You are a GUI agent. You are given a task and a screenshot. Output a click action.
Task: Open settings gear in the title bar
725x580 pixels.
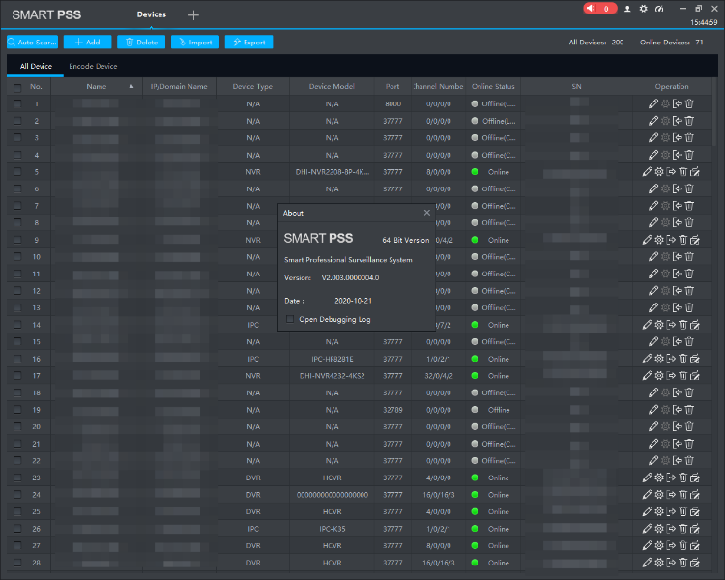coord(643,9)
